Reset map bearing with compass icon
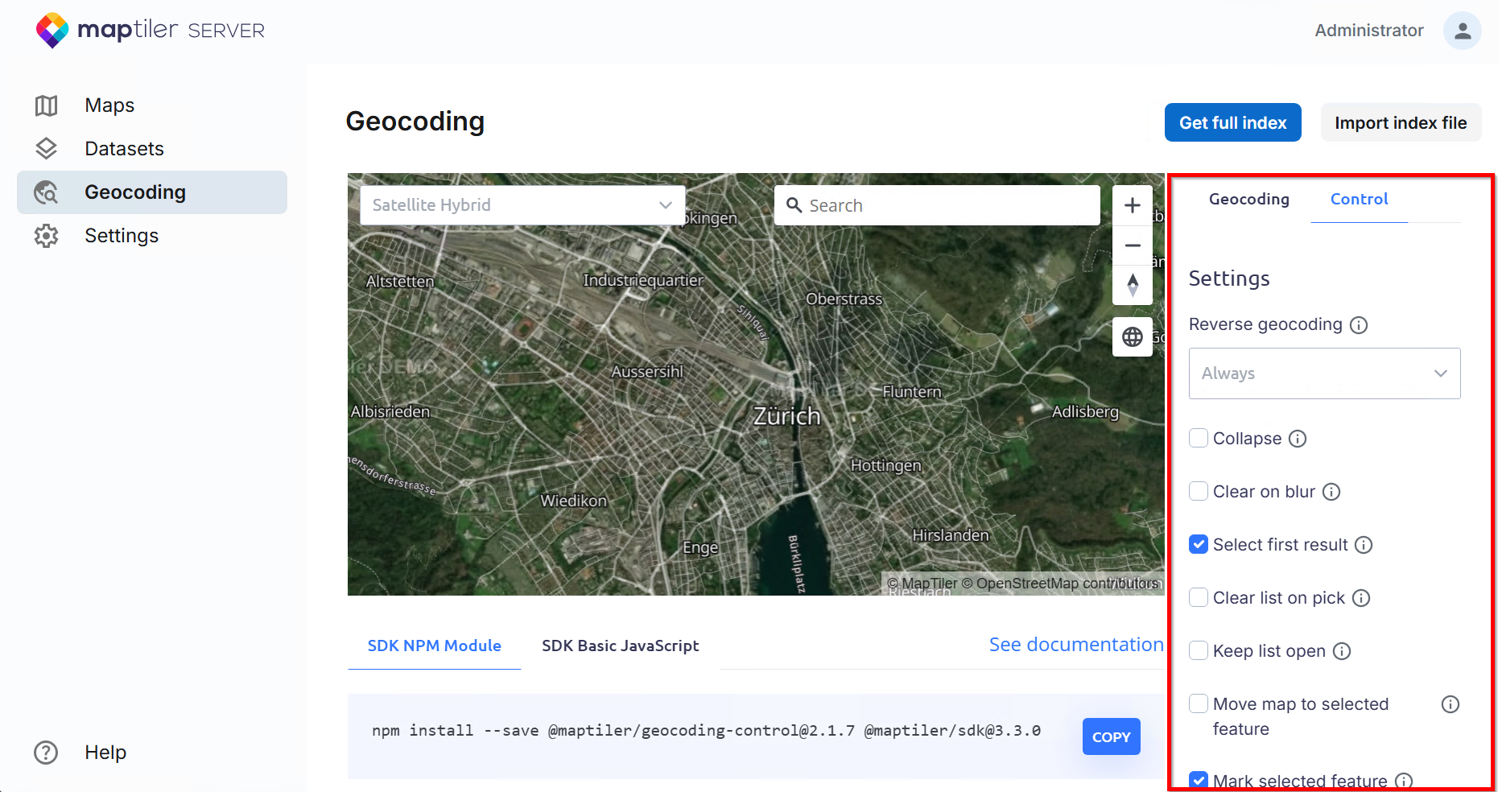Screen dimensions: 1498x792 click(1132, 285)
